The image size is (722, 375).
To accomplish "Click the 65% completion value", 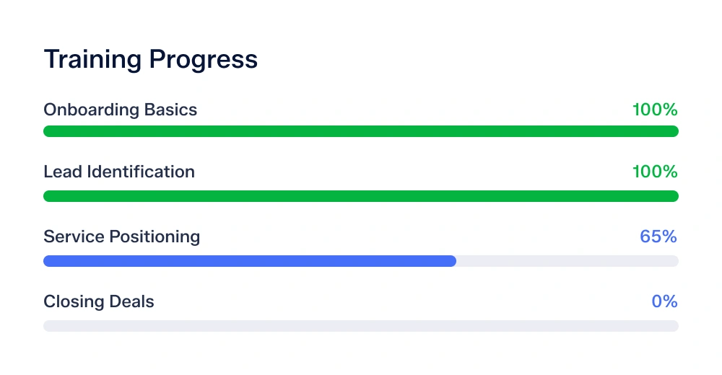I will (658, 237).
